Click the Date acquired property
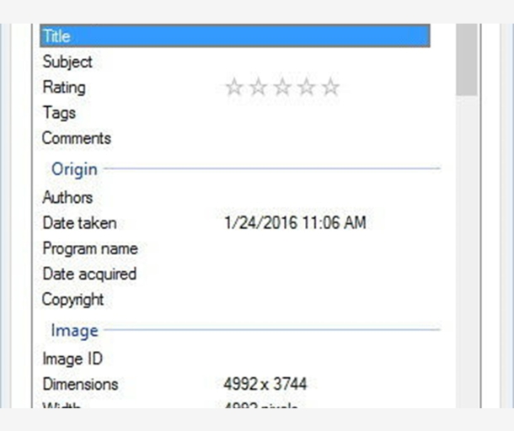 [88, 274]
